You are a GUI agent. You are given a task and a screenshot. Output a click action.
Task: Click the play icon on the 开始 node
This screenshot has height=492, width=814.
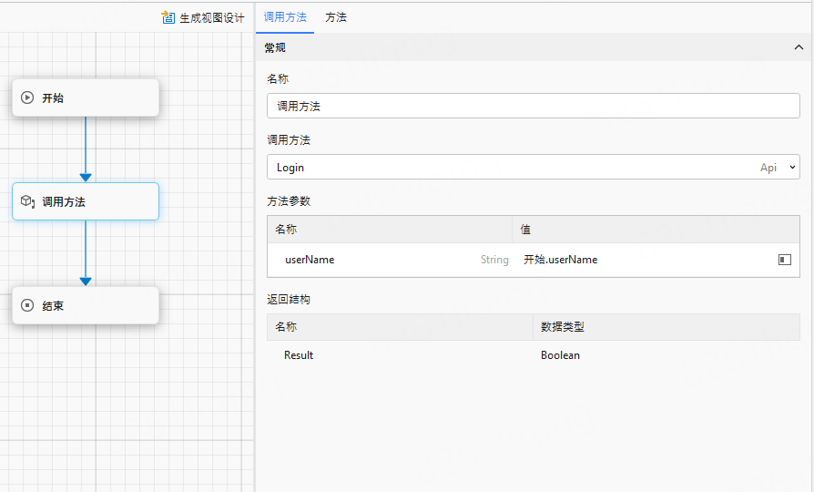tap(27, 97)
